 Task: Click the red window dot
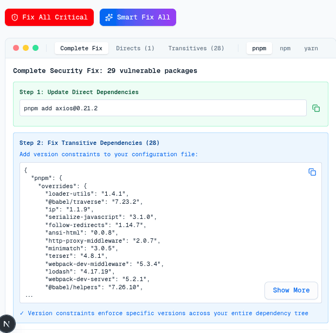pyautogui.click(x=16, y=48)
